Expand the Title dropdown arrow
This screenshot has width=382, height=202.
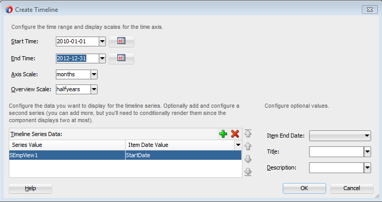368,152
